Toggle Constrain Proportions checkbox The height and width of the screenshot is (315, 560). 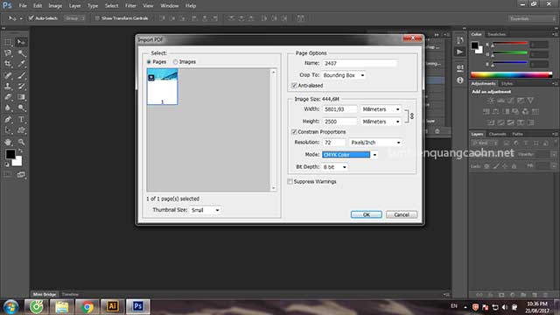click(x=294, y=132)
